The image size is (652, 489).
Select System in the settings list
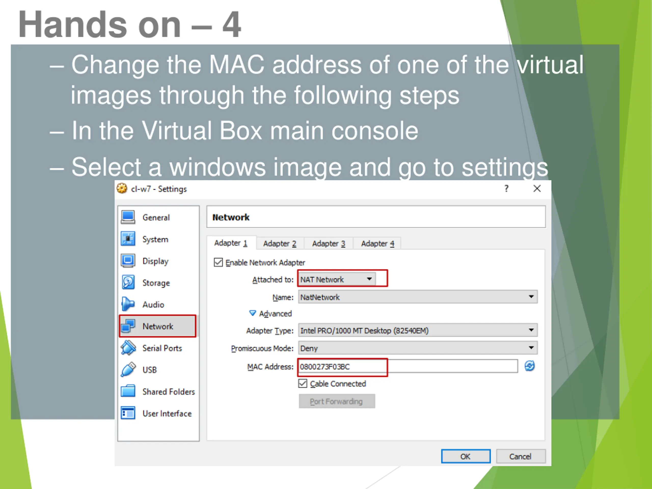(x=158, y=239)
